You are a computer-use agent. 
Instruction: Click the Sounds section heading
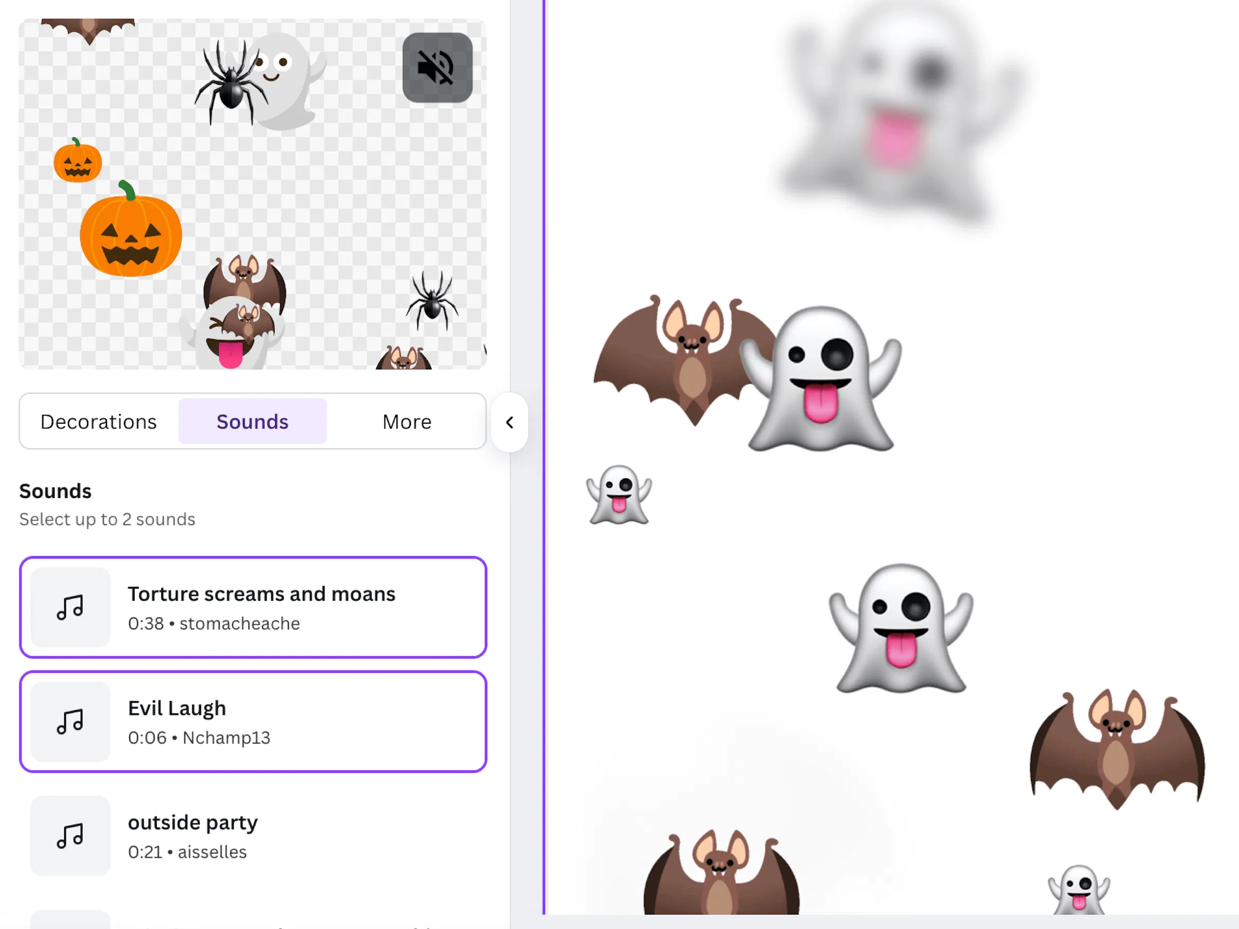pyautogui.click(x=55, y=491)
